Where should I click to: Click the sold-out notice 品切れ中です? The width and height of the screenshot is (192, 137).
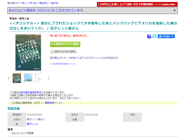pos(69,36)
